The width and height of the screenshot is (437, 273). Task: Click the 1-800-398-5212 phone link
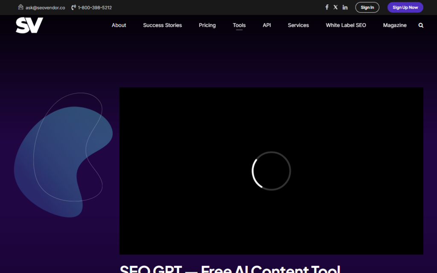coord(95,8)
